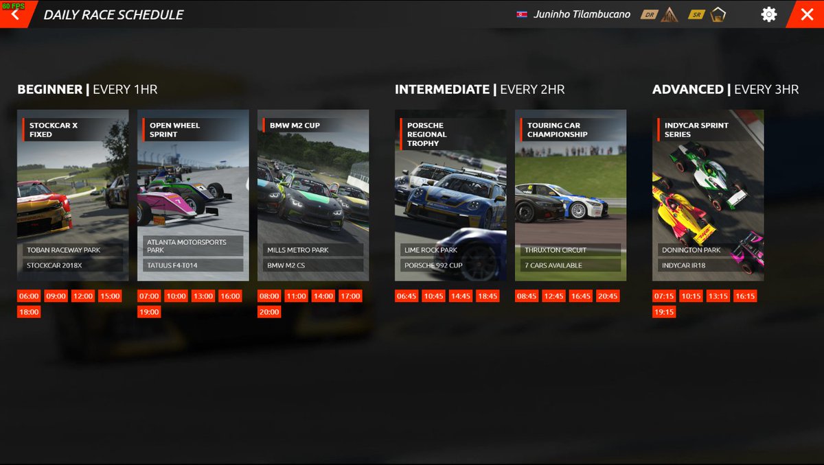This screenshot has width=824, height=465.
Task: Select the 12:45 race time slot
Action: [x=553, y=296]
